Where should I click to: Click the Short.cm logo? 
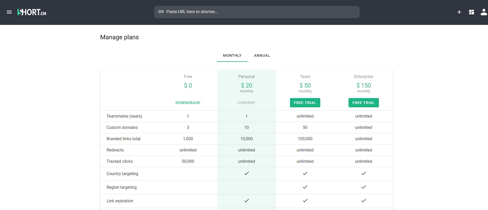coord(32,12)
